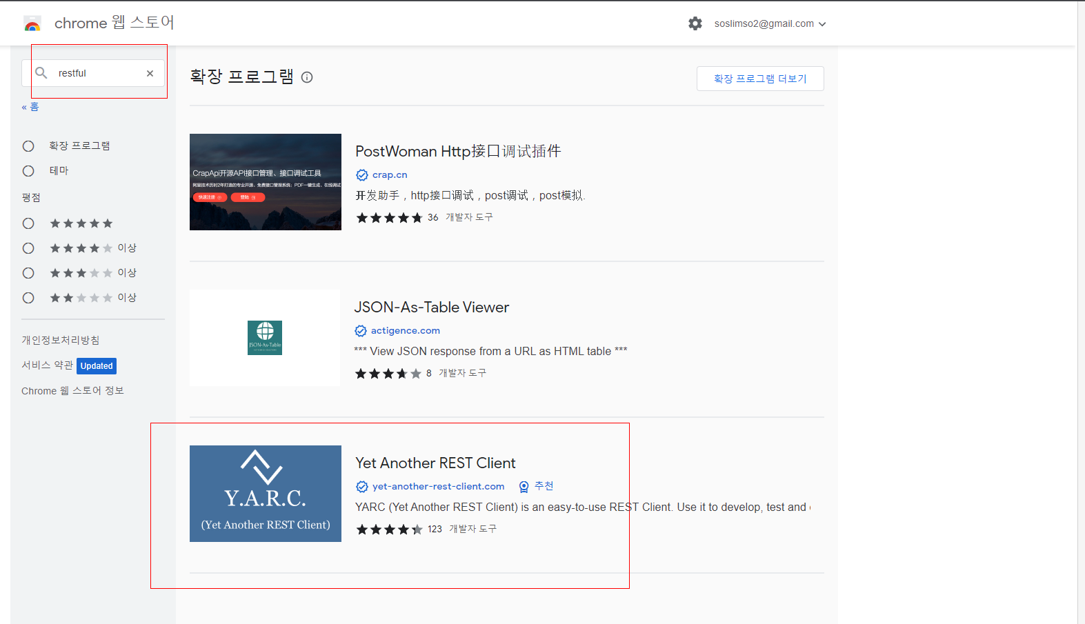
Task: Open the JSON-As-Table Viewer title
Action: click(432, 307)
